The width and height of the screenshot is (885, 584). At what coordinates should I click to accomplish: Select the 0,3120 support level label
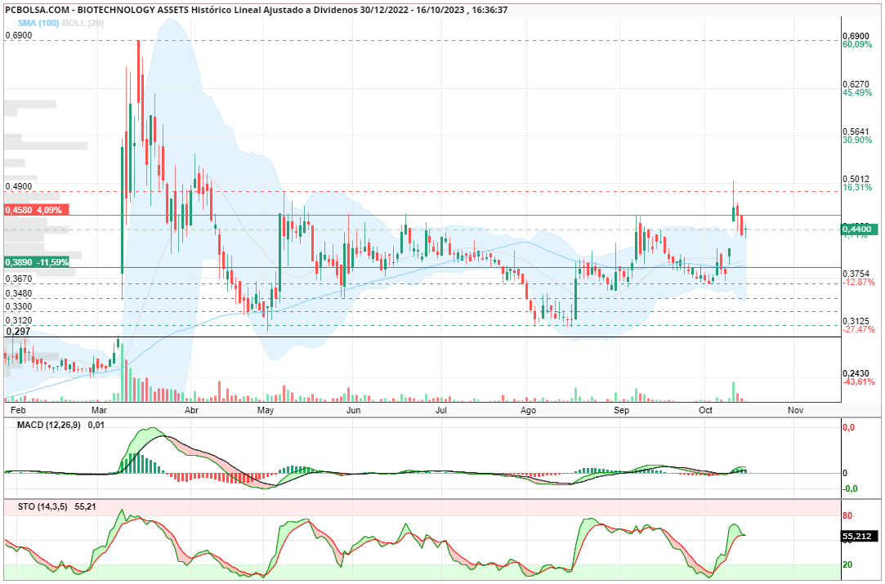coord(18,320)
